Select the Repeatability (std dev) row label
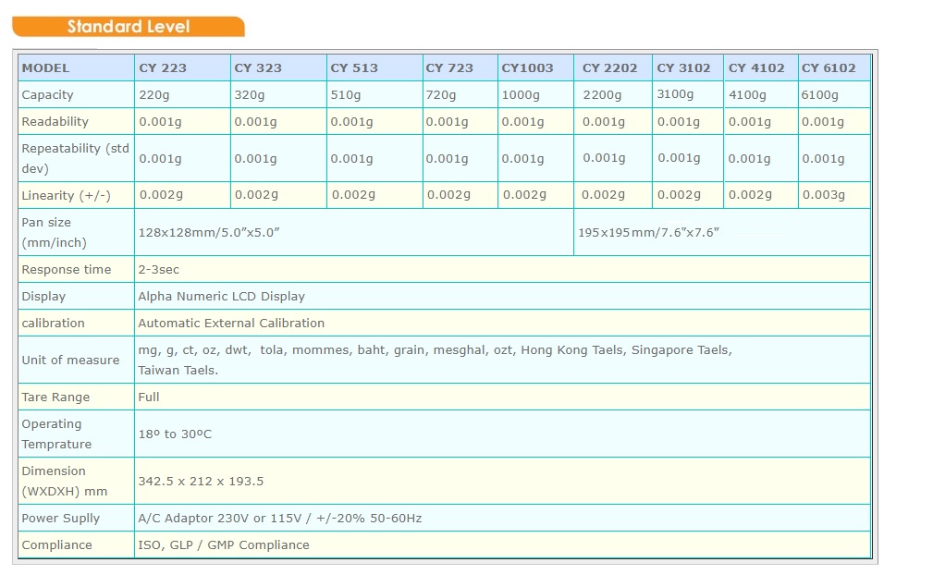This screenshot has width=933, height=587. point(75,158)
